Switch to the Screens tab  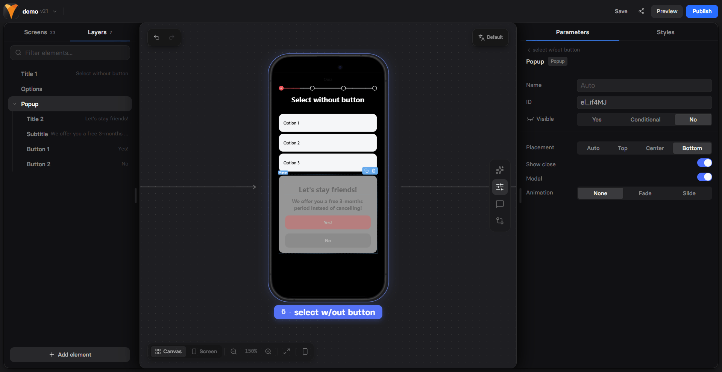click(39, 32)
